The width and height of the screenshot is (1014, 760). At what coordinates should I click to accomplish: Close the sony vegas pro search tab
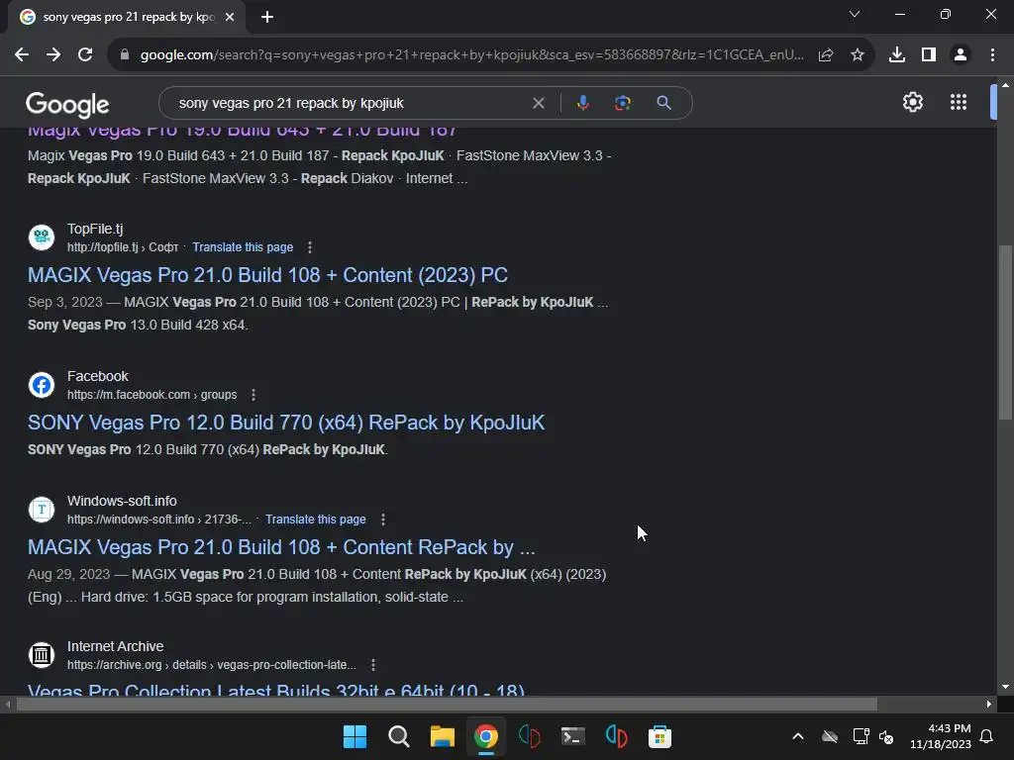click(230, 18)
